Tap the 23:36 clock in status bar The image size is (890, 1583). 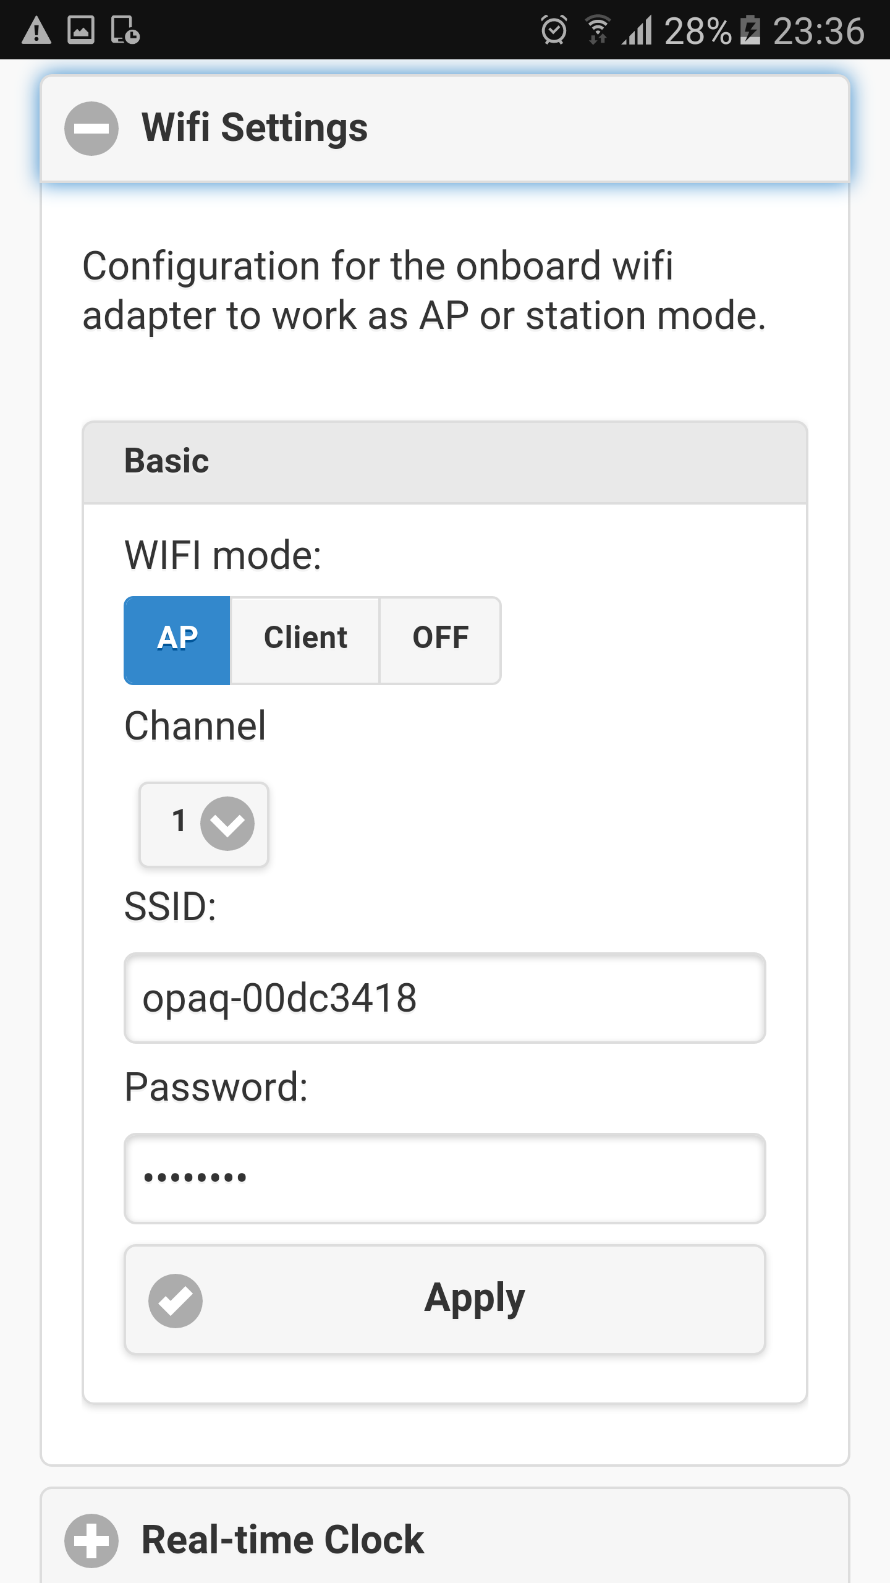click(x=819, y=31)
